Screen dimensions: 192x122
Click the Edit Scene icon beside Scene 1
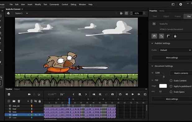8,13
